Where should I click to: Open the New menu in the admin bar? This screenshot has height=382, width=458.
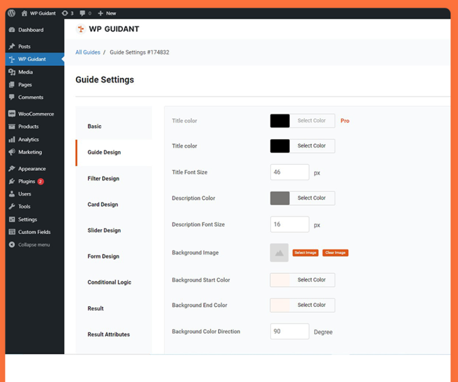coord(107,13)
